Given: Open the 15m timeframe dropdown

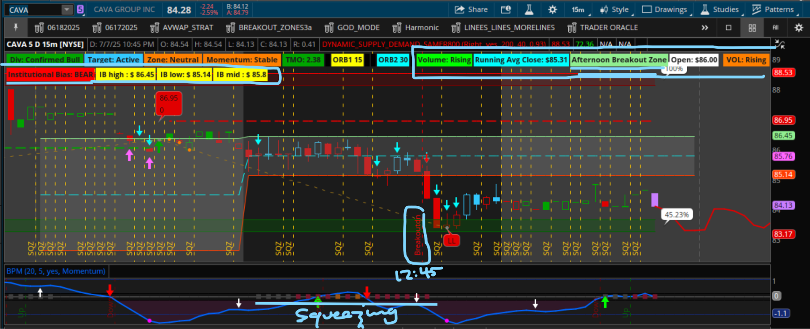Looking at the screenshot, I should tap(579, 9).
